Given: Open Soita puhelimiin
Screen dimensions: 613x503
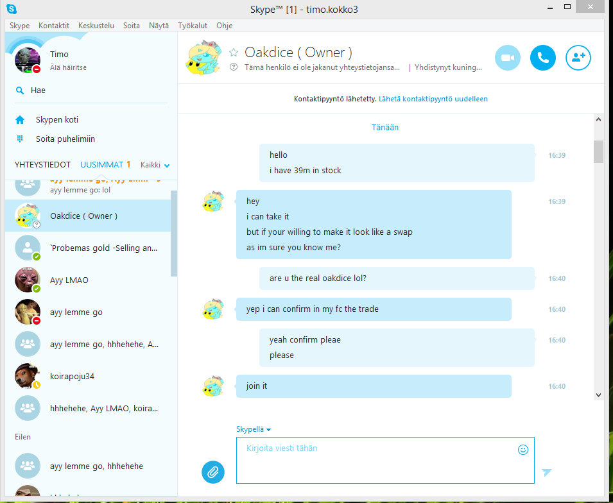Looking at the screenshot, I should (x=65, y=139).
